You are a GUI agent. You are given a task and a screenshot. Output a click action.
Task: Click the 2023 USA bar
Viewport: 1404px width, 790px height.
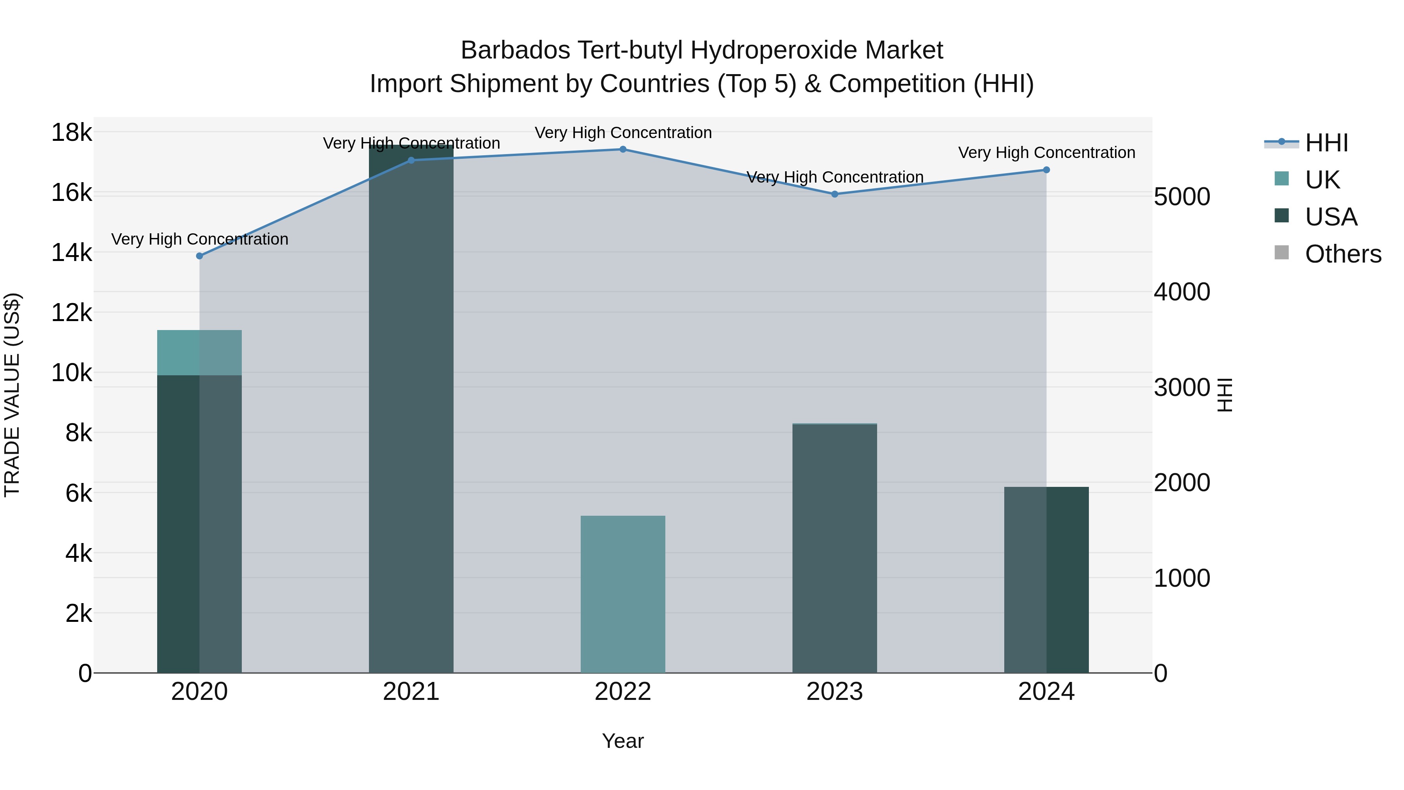pyautogui.click(x=835, y=549)
